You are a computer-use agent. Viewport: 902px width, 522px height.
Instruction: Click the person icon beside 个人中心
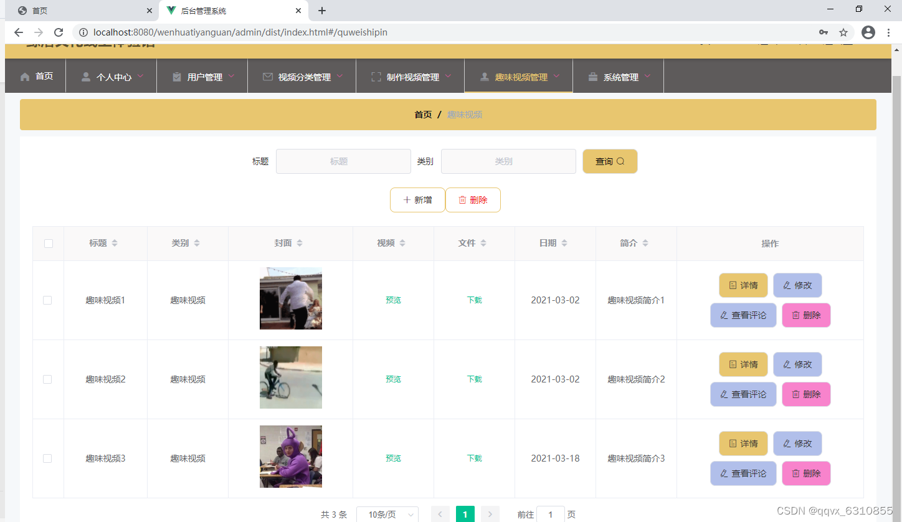point(86,77)
